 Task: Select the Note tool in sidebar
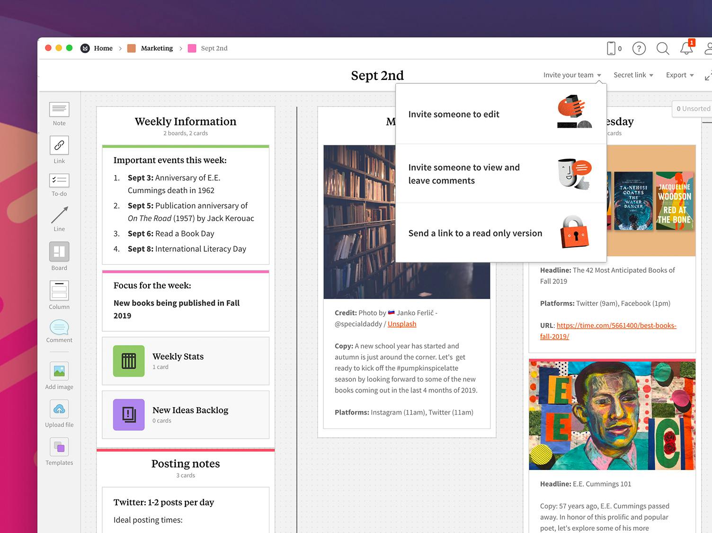tap(59, 114)
